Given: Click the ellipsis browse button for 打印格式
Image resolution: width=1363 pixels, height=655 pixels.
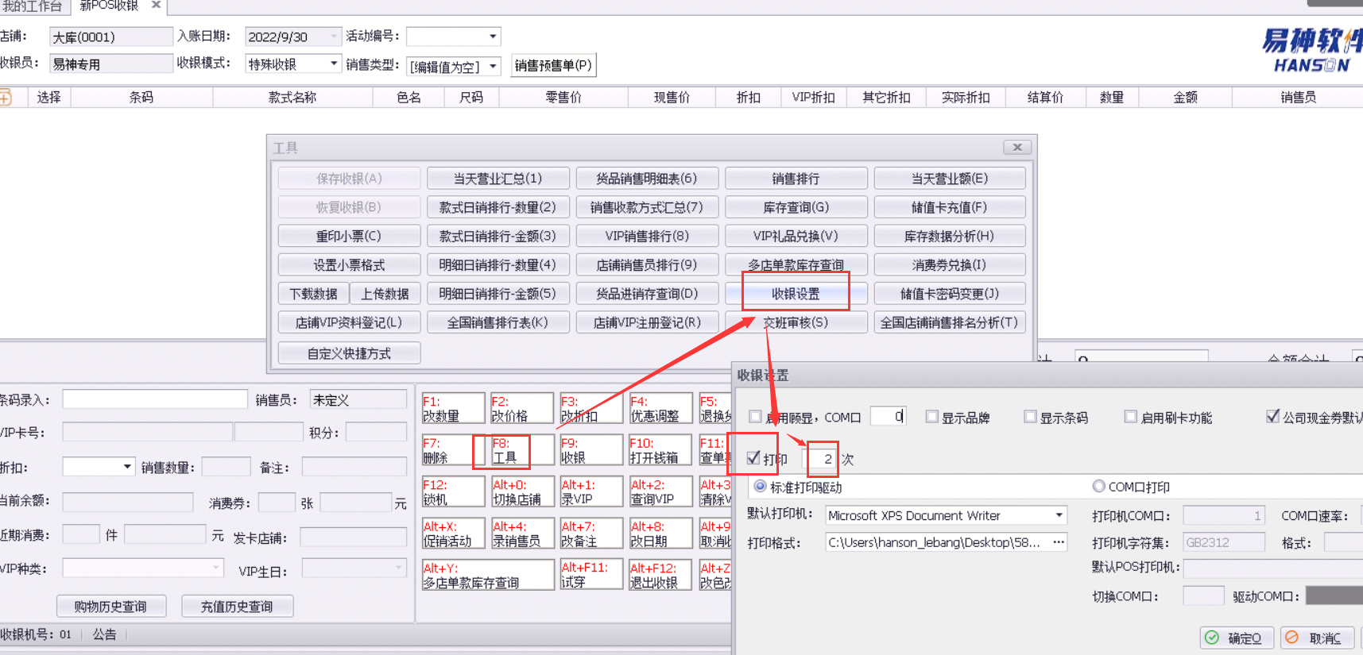Looking at the screenshot, I should (x=1058, y=542).
